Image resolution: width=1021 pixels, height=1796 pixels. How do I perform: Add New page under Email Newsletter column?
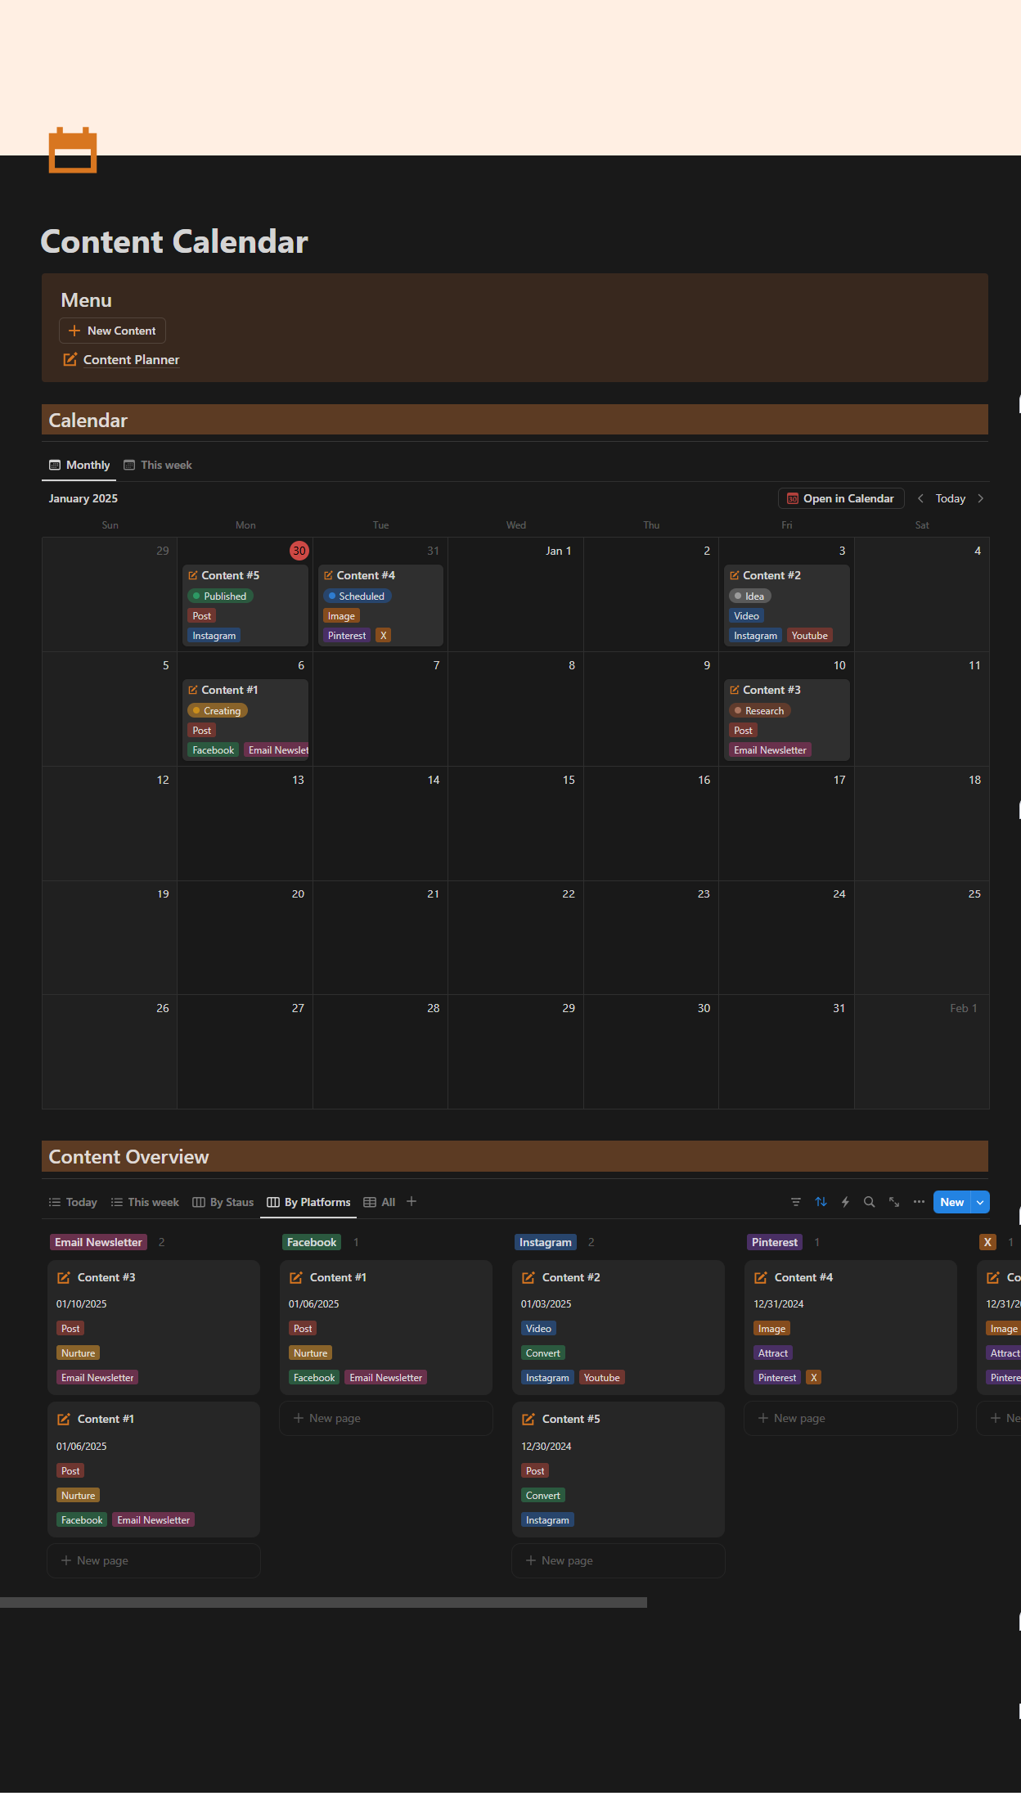point(154,1560)
